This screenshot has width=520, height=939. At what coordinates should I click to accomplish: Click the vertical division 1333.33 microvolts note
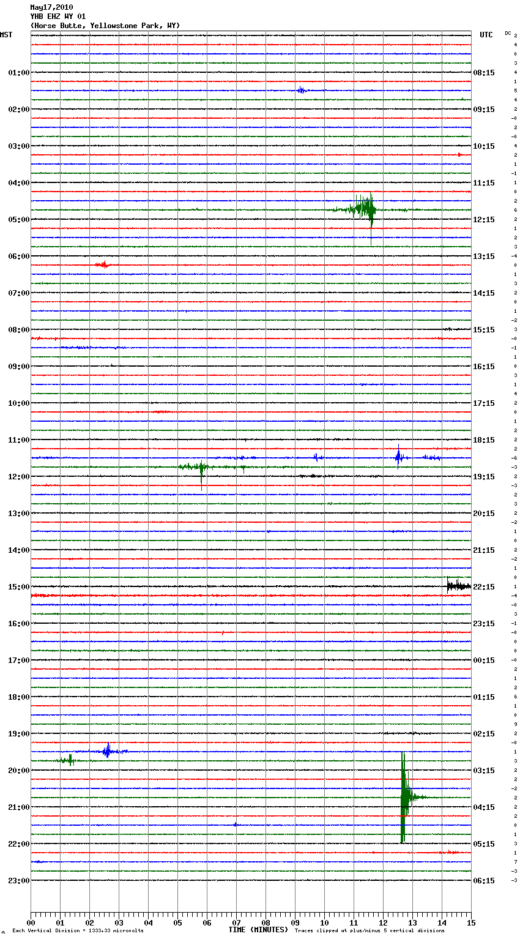78,930
